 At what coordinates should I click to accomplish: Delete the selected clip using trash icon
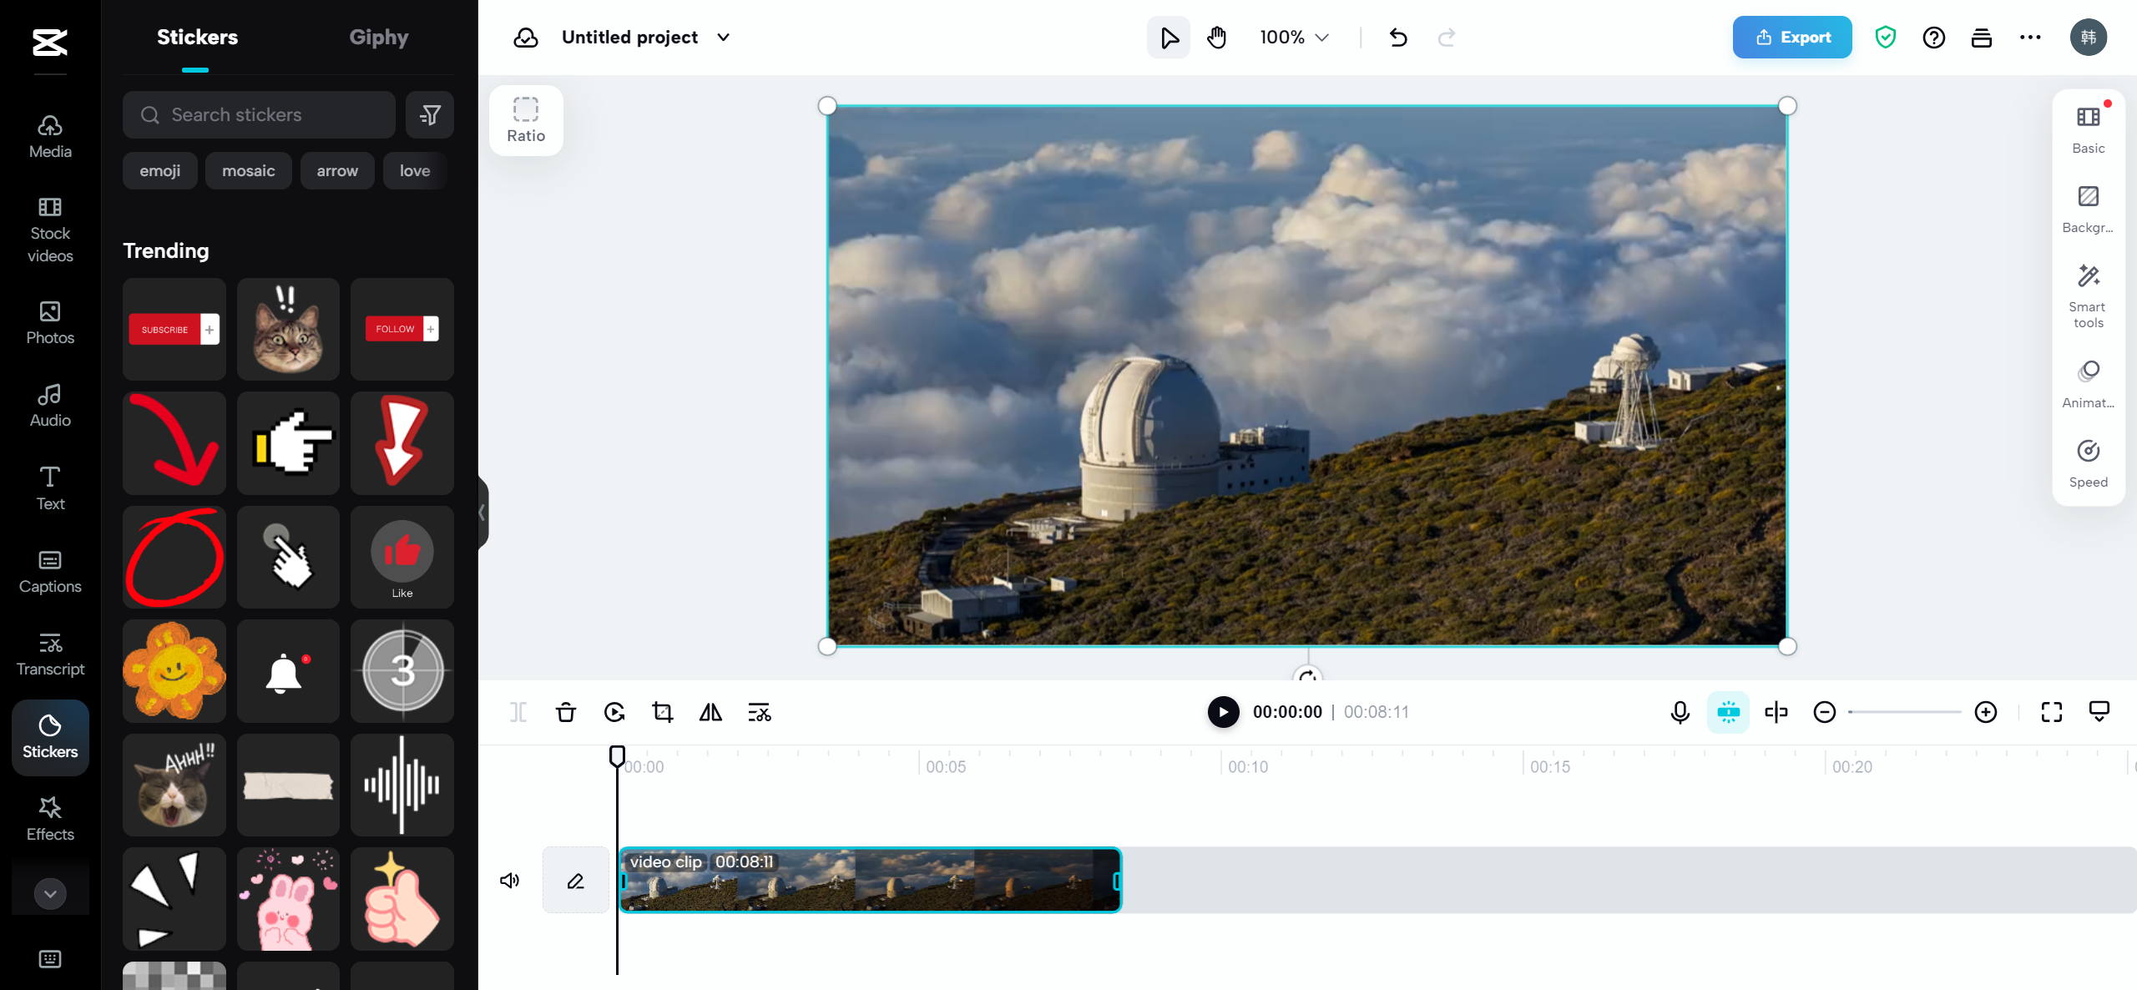pyautogui.click(x=565, y=712)
